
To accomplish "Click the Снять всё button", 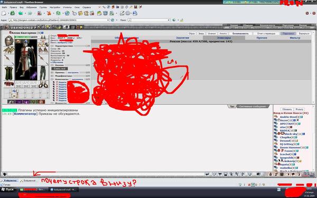I will [59, 69].
